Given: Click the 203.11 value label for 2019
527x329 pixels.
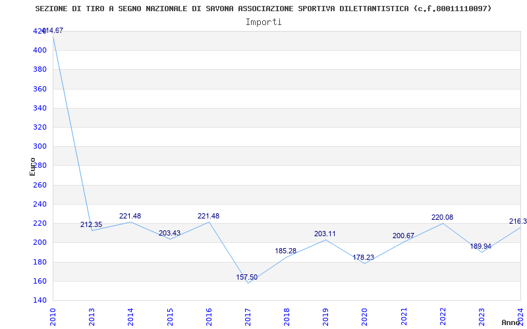Looking at the screenshot, I should pos(325,234).
